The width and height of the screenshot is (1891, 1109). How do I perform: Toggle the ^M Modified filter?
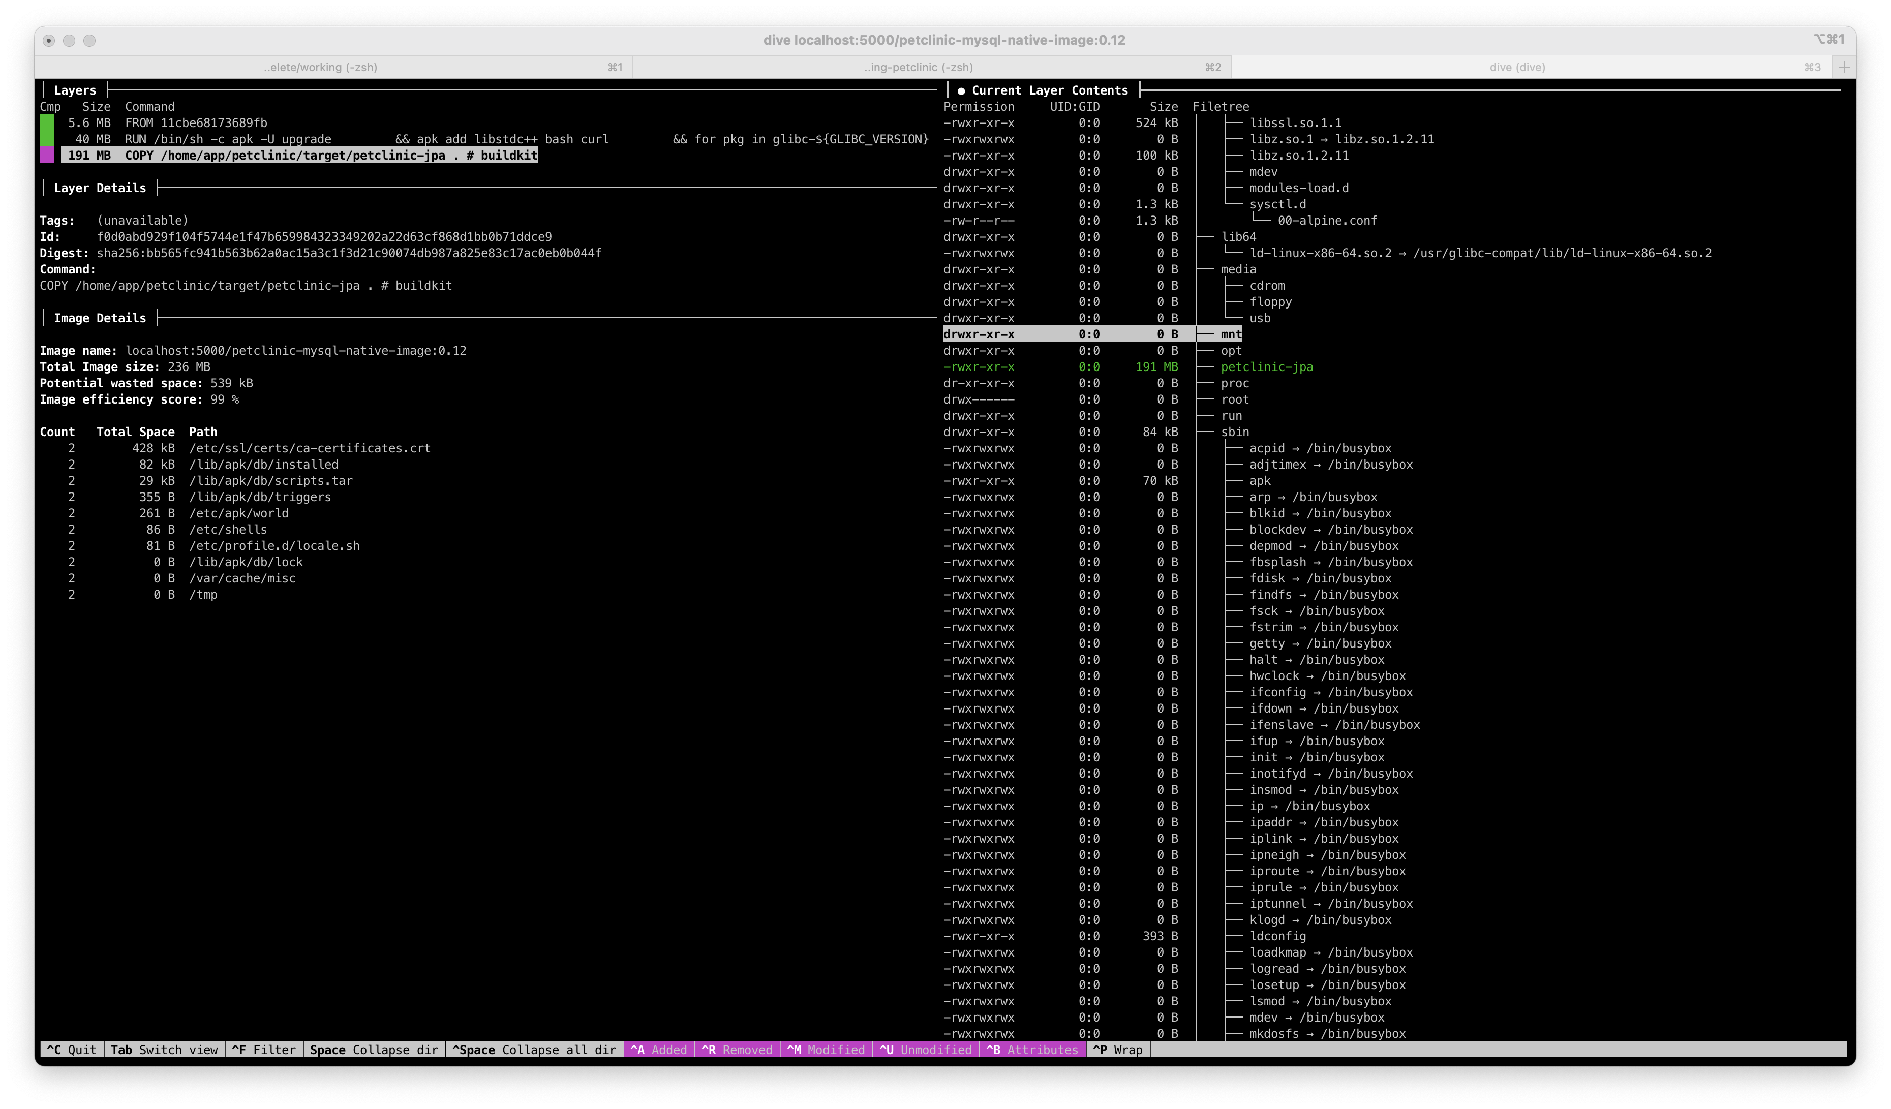pyautogui.click(x=826, y=1049)
